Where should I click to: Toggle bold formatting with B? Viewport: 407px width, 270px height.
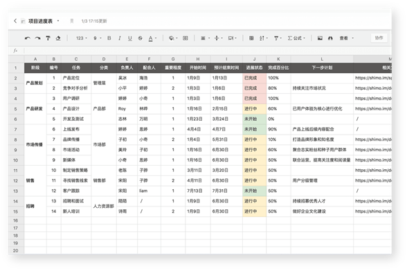pos(109,38)
